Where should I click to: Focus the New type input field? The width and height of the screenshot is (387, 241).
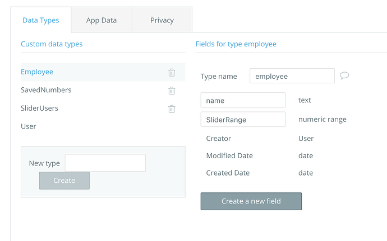coord(105,163)
